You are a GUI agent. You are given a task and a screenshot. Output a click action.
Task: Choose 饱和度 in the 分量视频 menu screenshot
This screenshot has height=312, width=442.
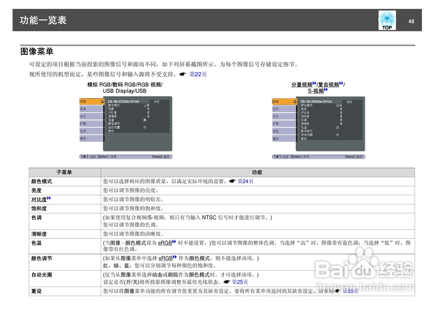(x=331, y=116)
